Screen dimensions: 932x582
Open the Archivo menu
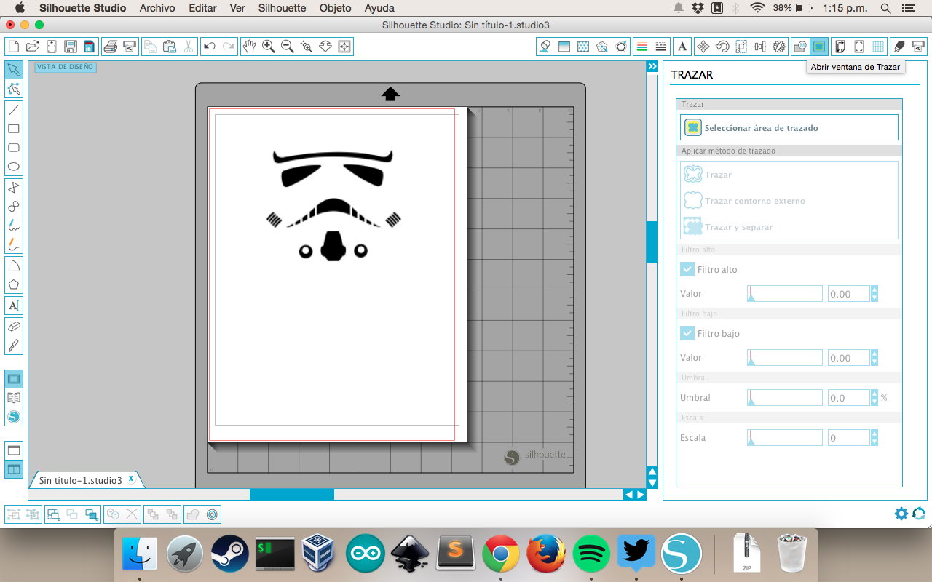[x=157, y=8]
